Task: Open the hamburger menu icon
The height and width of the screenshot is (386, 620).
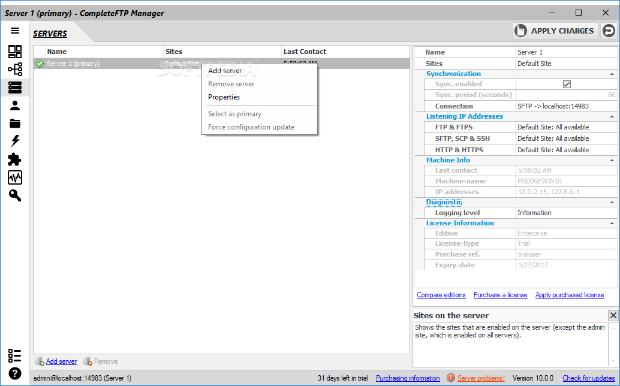Action: pyautogui.click(x=14, y=31)
